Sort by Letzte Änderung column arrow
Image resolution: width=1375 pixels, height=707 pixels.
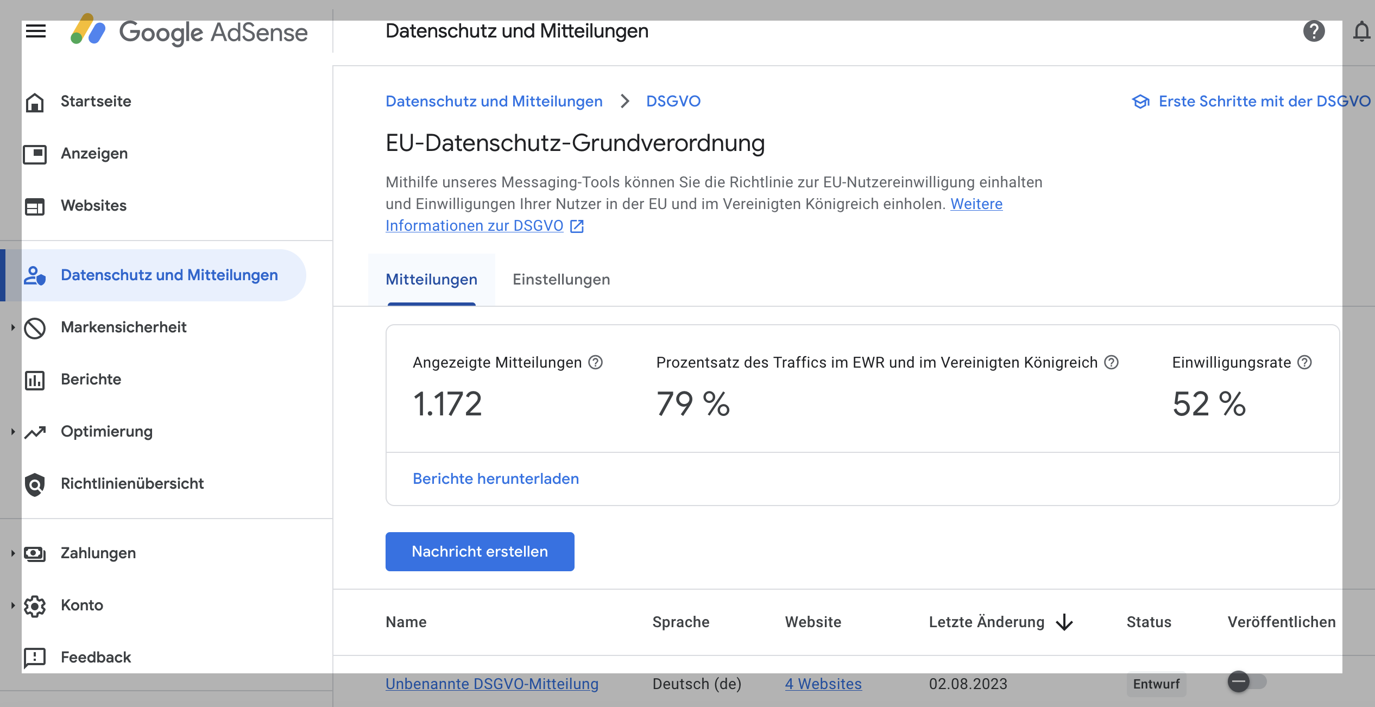(x=1064, y=622)
